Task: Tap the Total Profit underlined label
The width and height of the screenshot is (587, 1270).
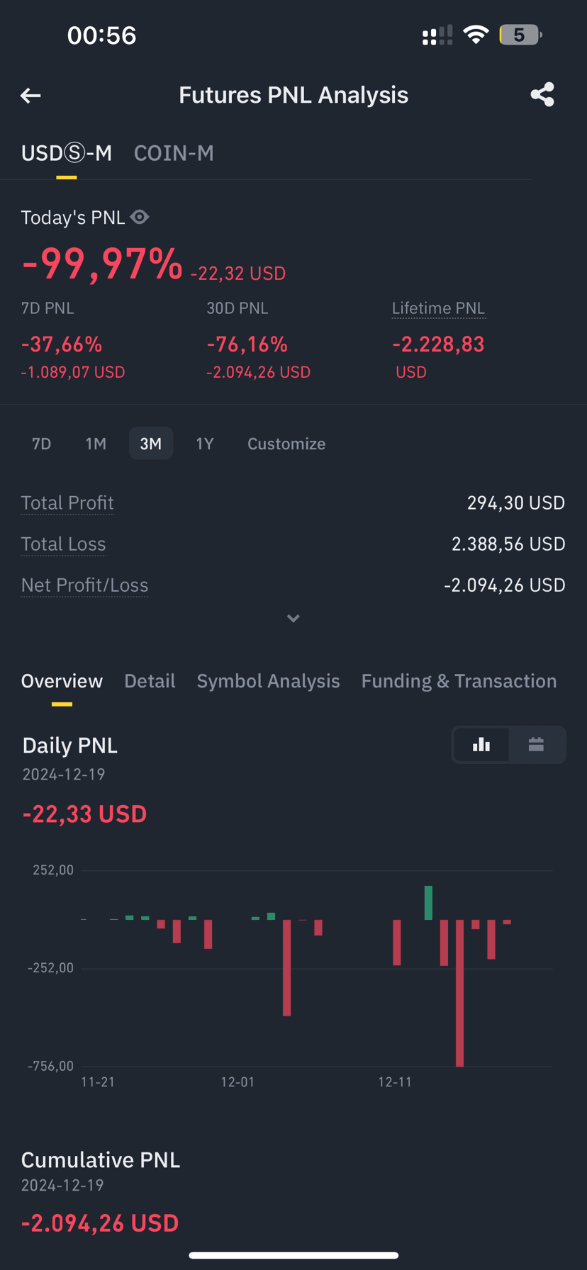Action: [67, 503]
